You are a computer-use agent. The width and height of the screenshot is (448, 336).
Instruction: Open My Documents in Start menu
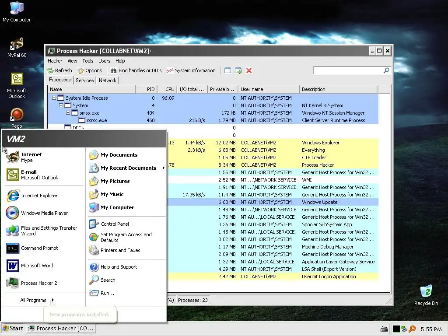coord(126,155)
